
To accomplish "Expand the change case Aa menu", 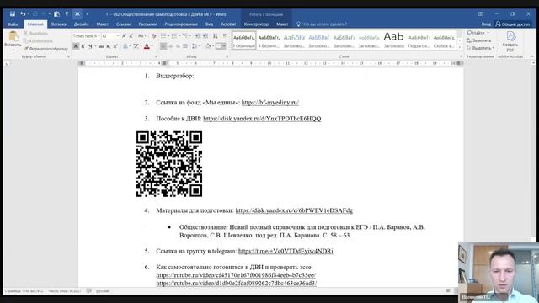I will coord(141,35).
